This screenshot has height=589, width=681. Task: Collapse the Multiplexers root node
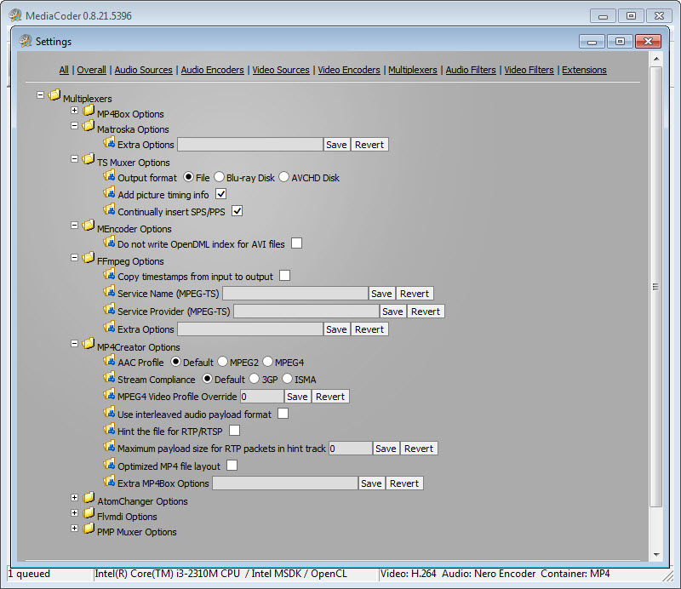[41, 95]
